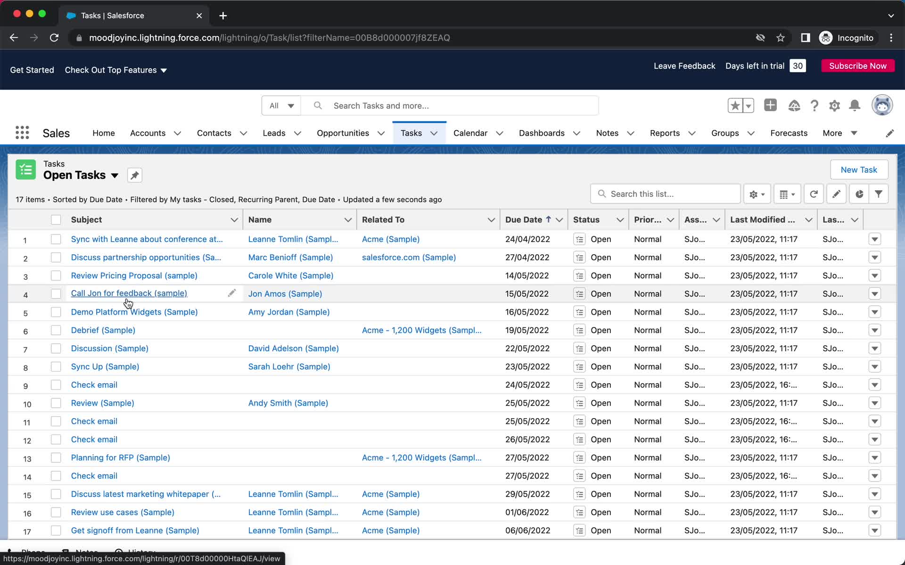The width and height of the screenshot is (905, 565).
Task: Open List View Controls gear menu
Action: [757, 194]
